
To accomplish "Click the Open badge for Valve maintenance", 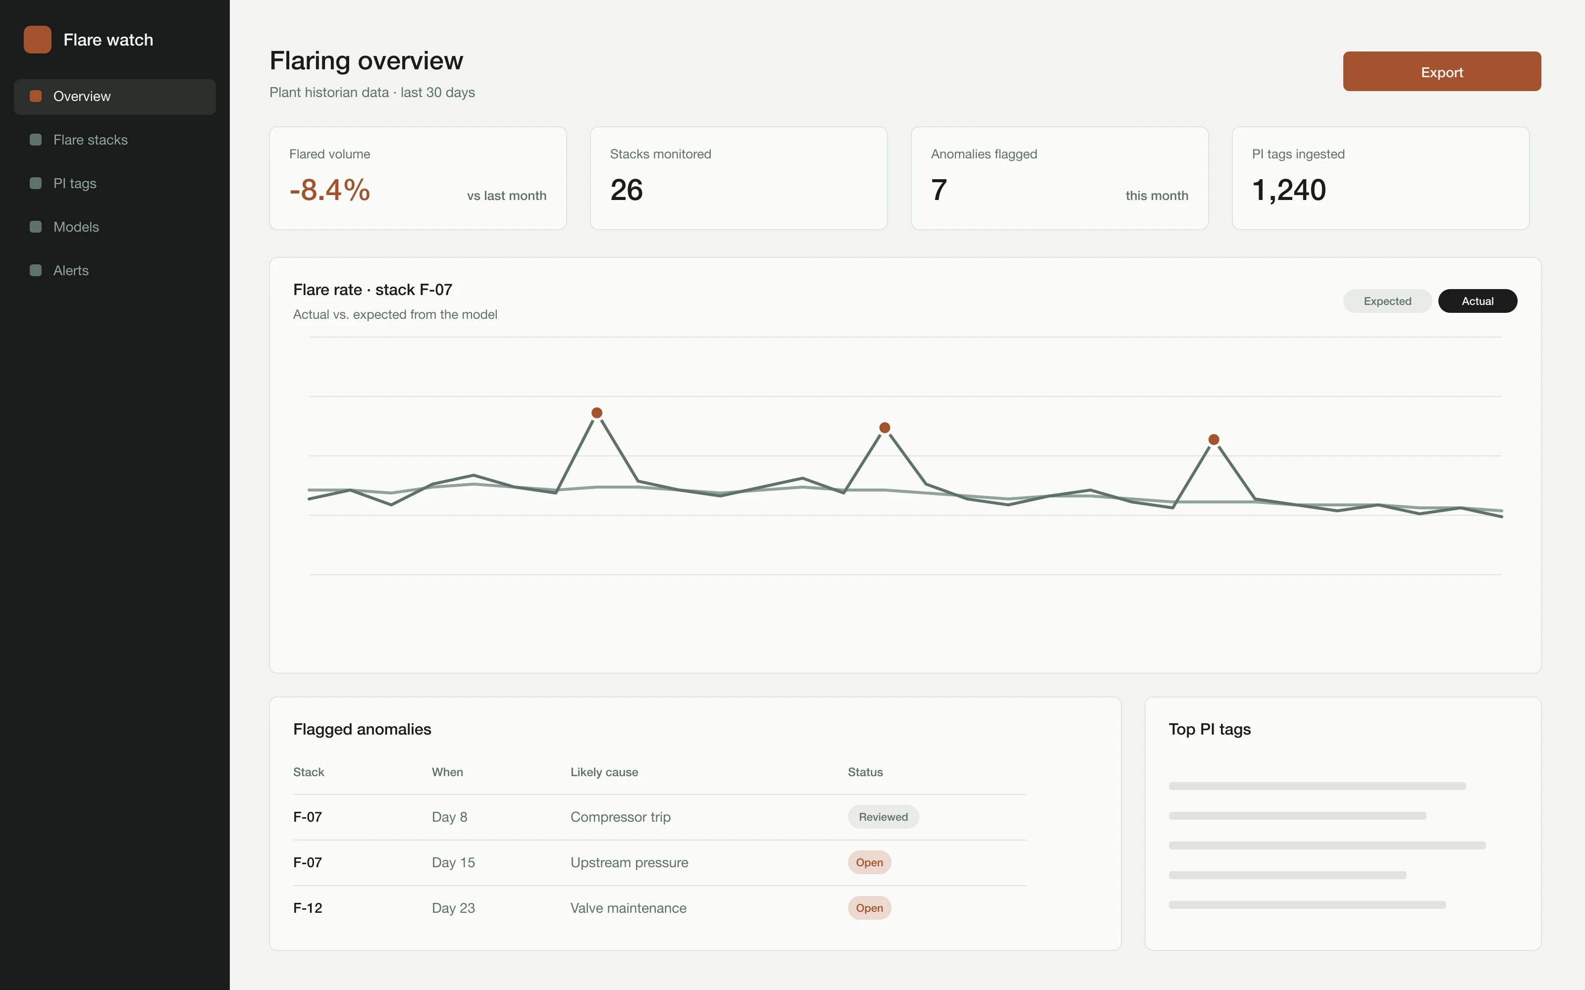I will [869, 908].
